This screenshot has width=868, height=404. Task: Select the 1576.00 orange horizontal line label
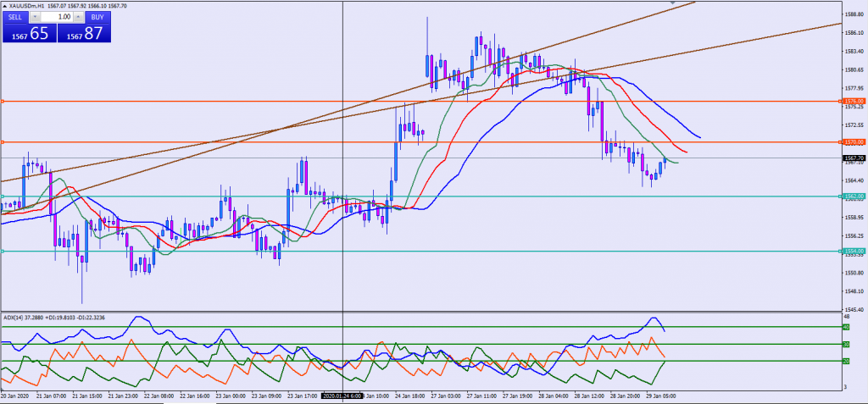tap(854, 102)
